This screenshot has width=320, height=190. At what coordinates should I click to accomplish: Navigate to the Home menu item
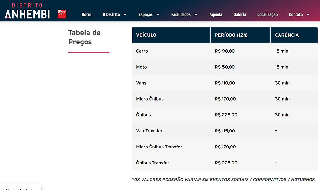pos(86,14)
